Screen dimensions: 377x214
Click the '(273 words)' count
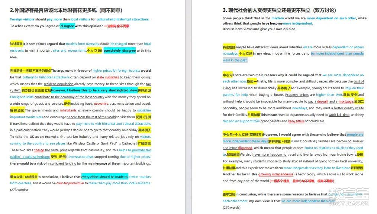coord(19,190)
